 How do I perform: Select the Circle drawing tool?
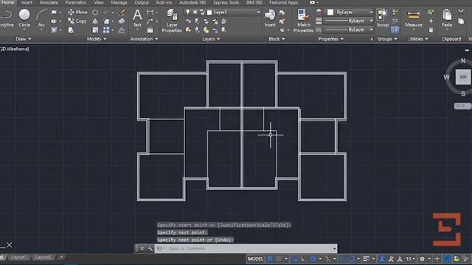tap(24, 18)
